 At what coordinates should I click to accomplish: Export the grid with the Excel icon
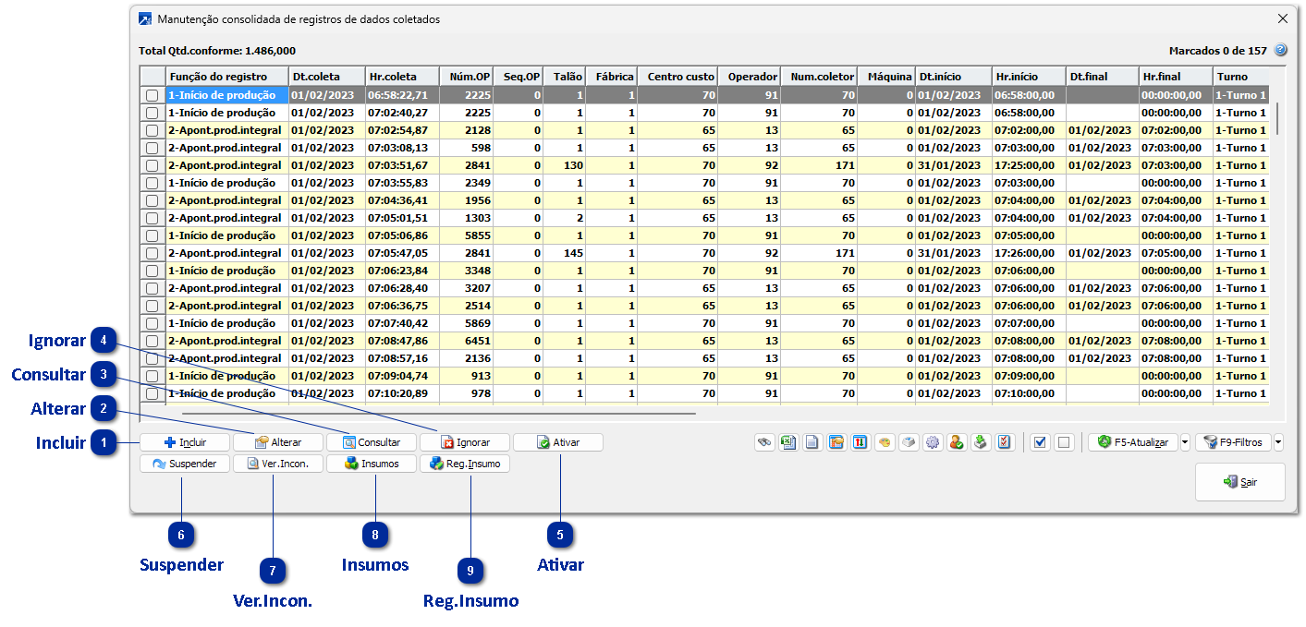click(x=787, y=442)
